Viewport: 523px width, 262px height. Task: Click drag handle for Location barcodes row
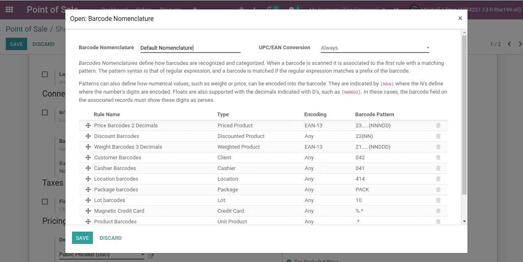point(88,179)
